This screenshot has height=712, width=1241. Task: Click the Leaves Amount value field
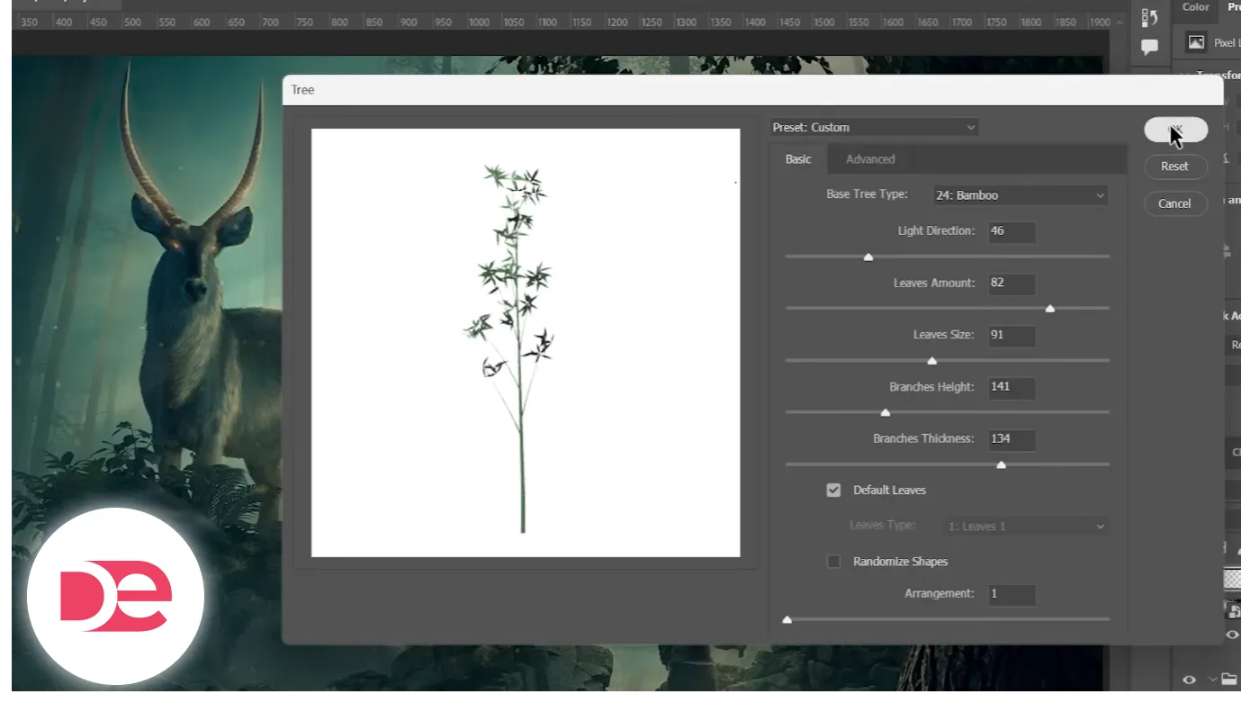[1012, 284]
